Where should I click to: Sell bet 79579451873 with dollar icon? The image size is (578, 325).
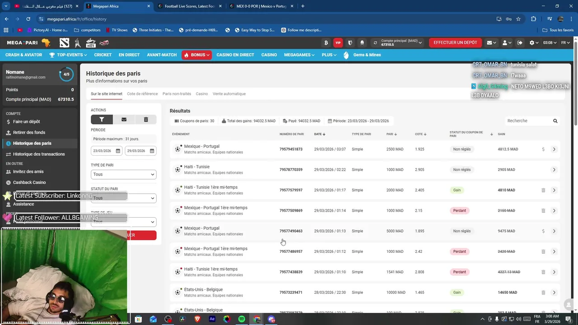[x=543, y=149]
